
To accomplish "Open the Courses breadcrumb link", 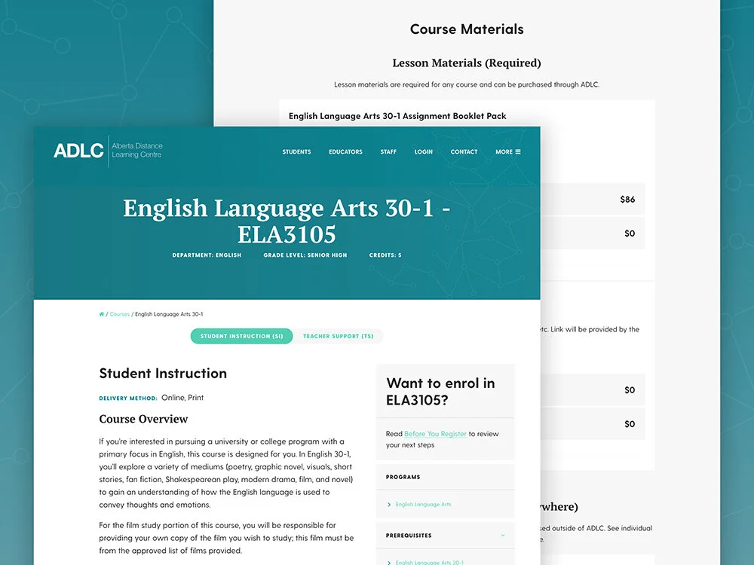I will point(120,314).
